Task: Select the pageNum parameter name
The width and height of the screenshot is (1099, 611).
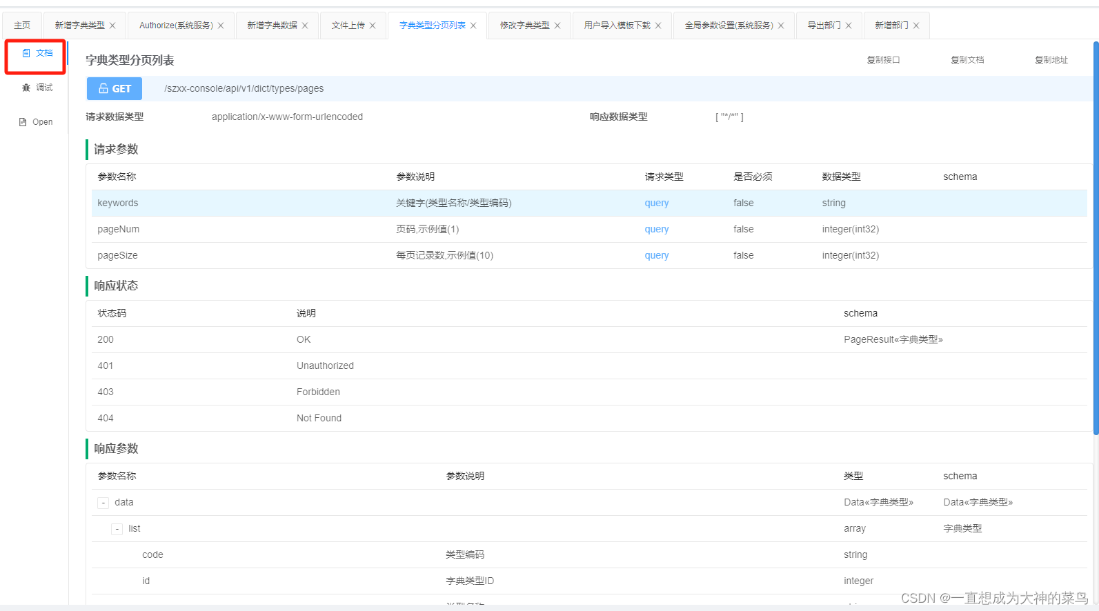Action: [118, 229]
